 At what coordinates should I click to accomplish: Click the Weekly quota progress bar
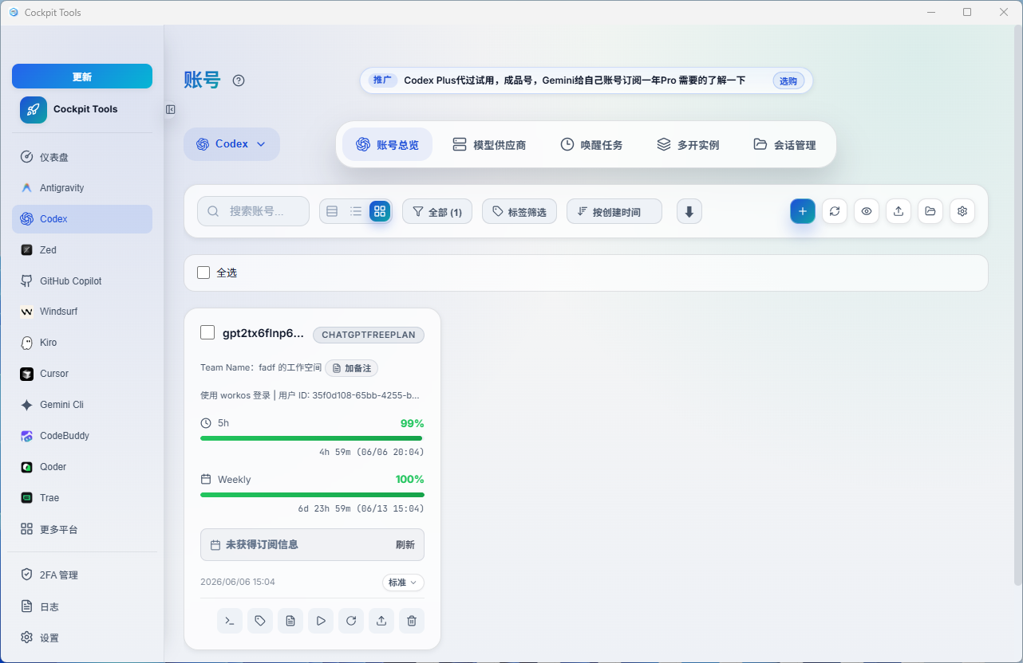point(312,494)
